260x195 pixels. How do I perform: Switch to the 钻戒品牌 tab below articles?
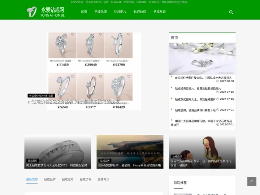(50, 179)
